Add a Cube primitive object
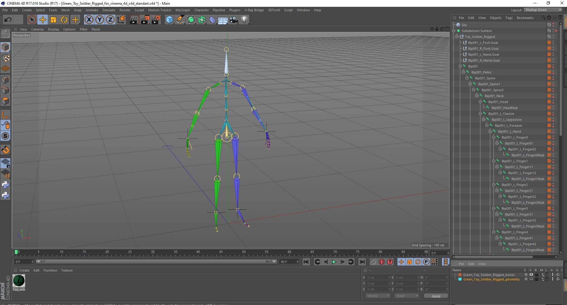The image size is (567, 305). click(x=169, y=20)
